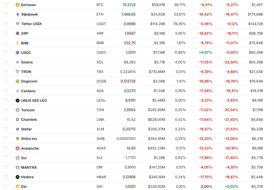274x190 pixels.
Task: Click the Hedera logo icon
Action: click(18, 177)
